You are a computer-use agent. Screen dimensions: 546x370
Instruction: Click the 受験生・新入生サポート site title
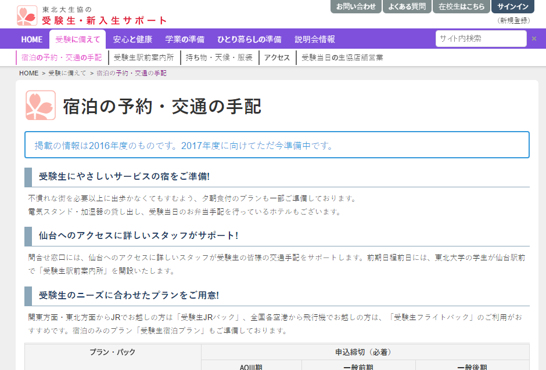tap(104, 20)
